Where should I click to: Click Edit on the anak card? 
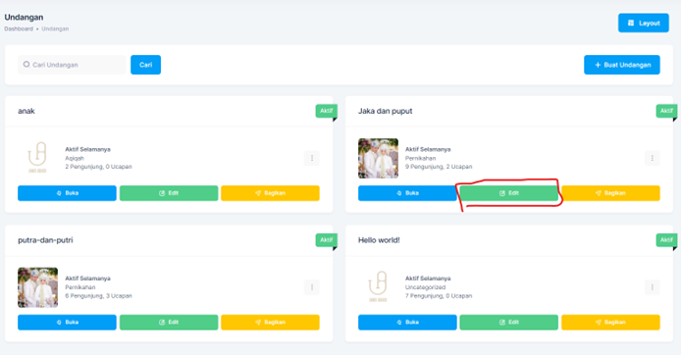(x=169, y=193)
